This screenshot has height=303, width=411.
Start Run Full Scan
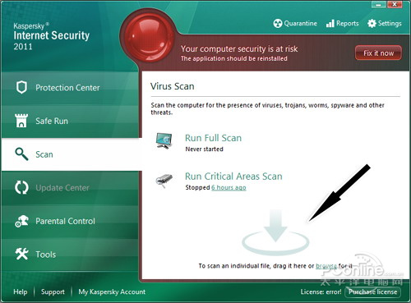coord(213,138)
